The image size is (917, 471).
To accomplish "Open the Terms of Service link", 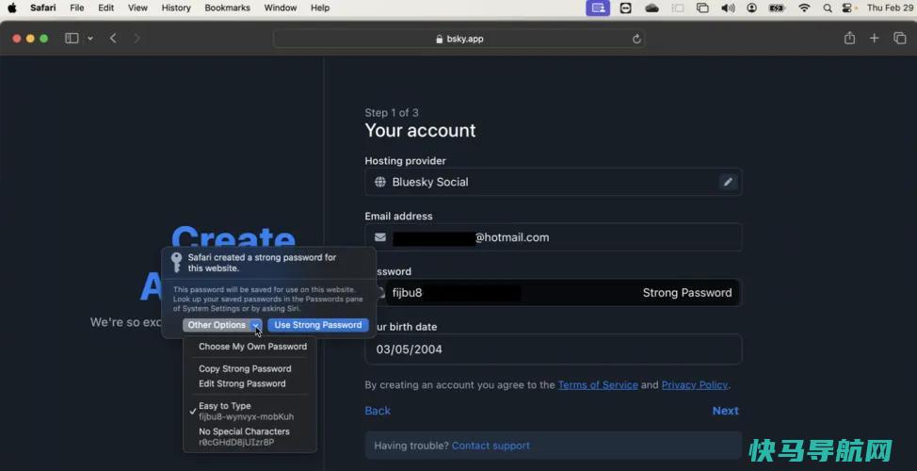I will [x=598, y=385].
